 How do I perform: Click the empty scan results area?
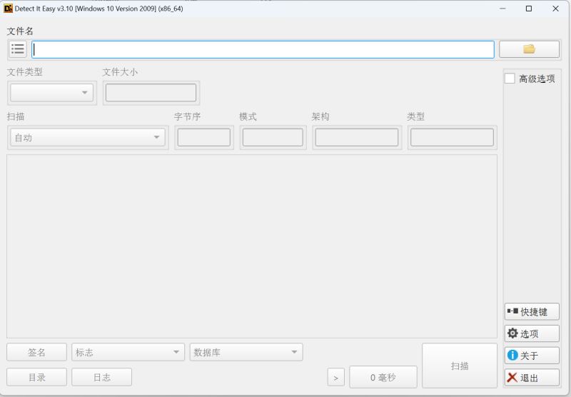(251, 246)
